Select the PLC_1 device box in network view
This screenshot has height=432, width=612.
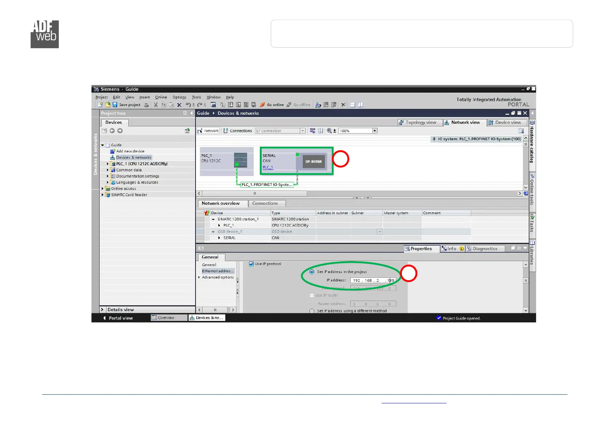tap(227, 162)
